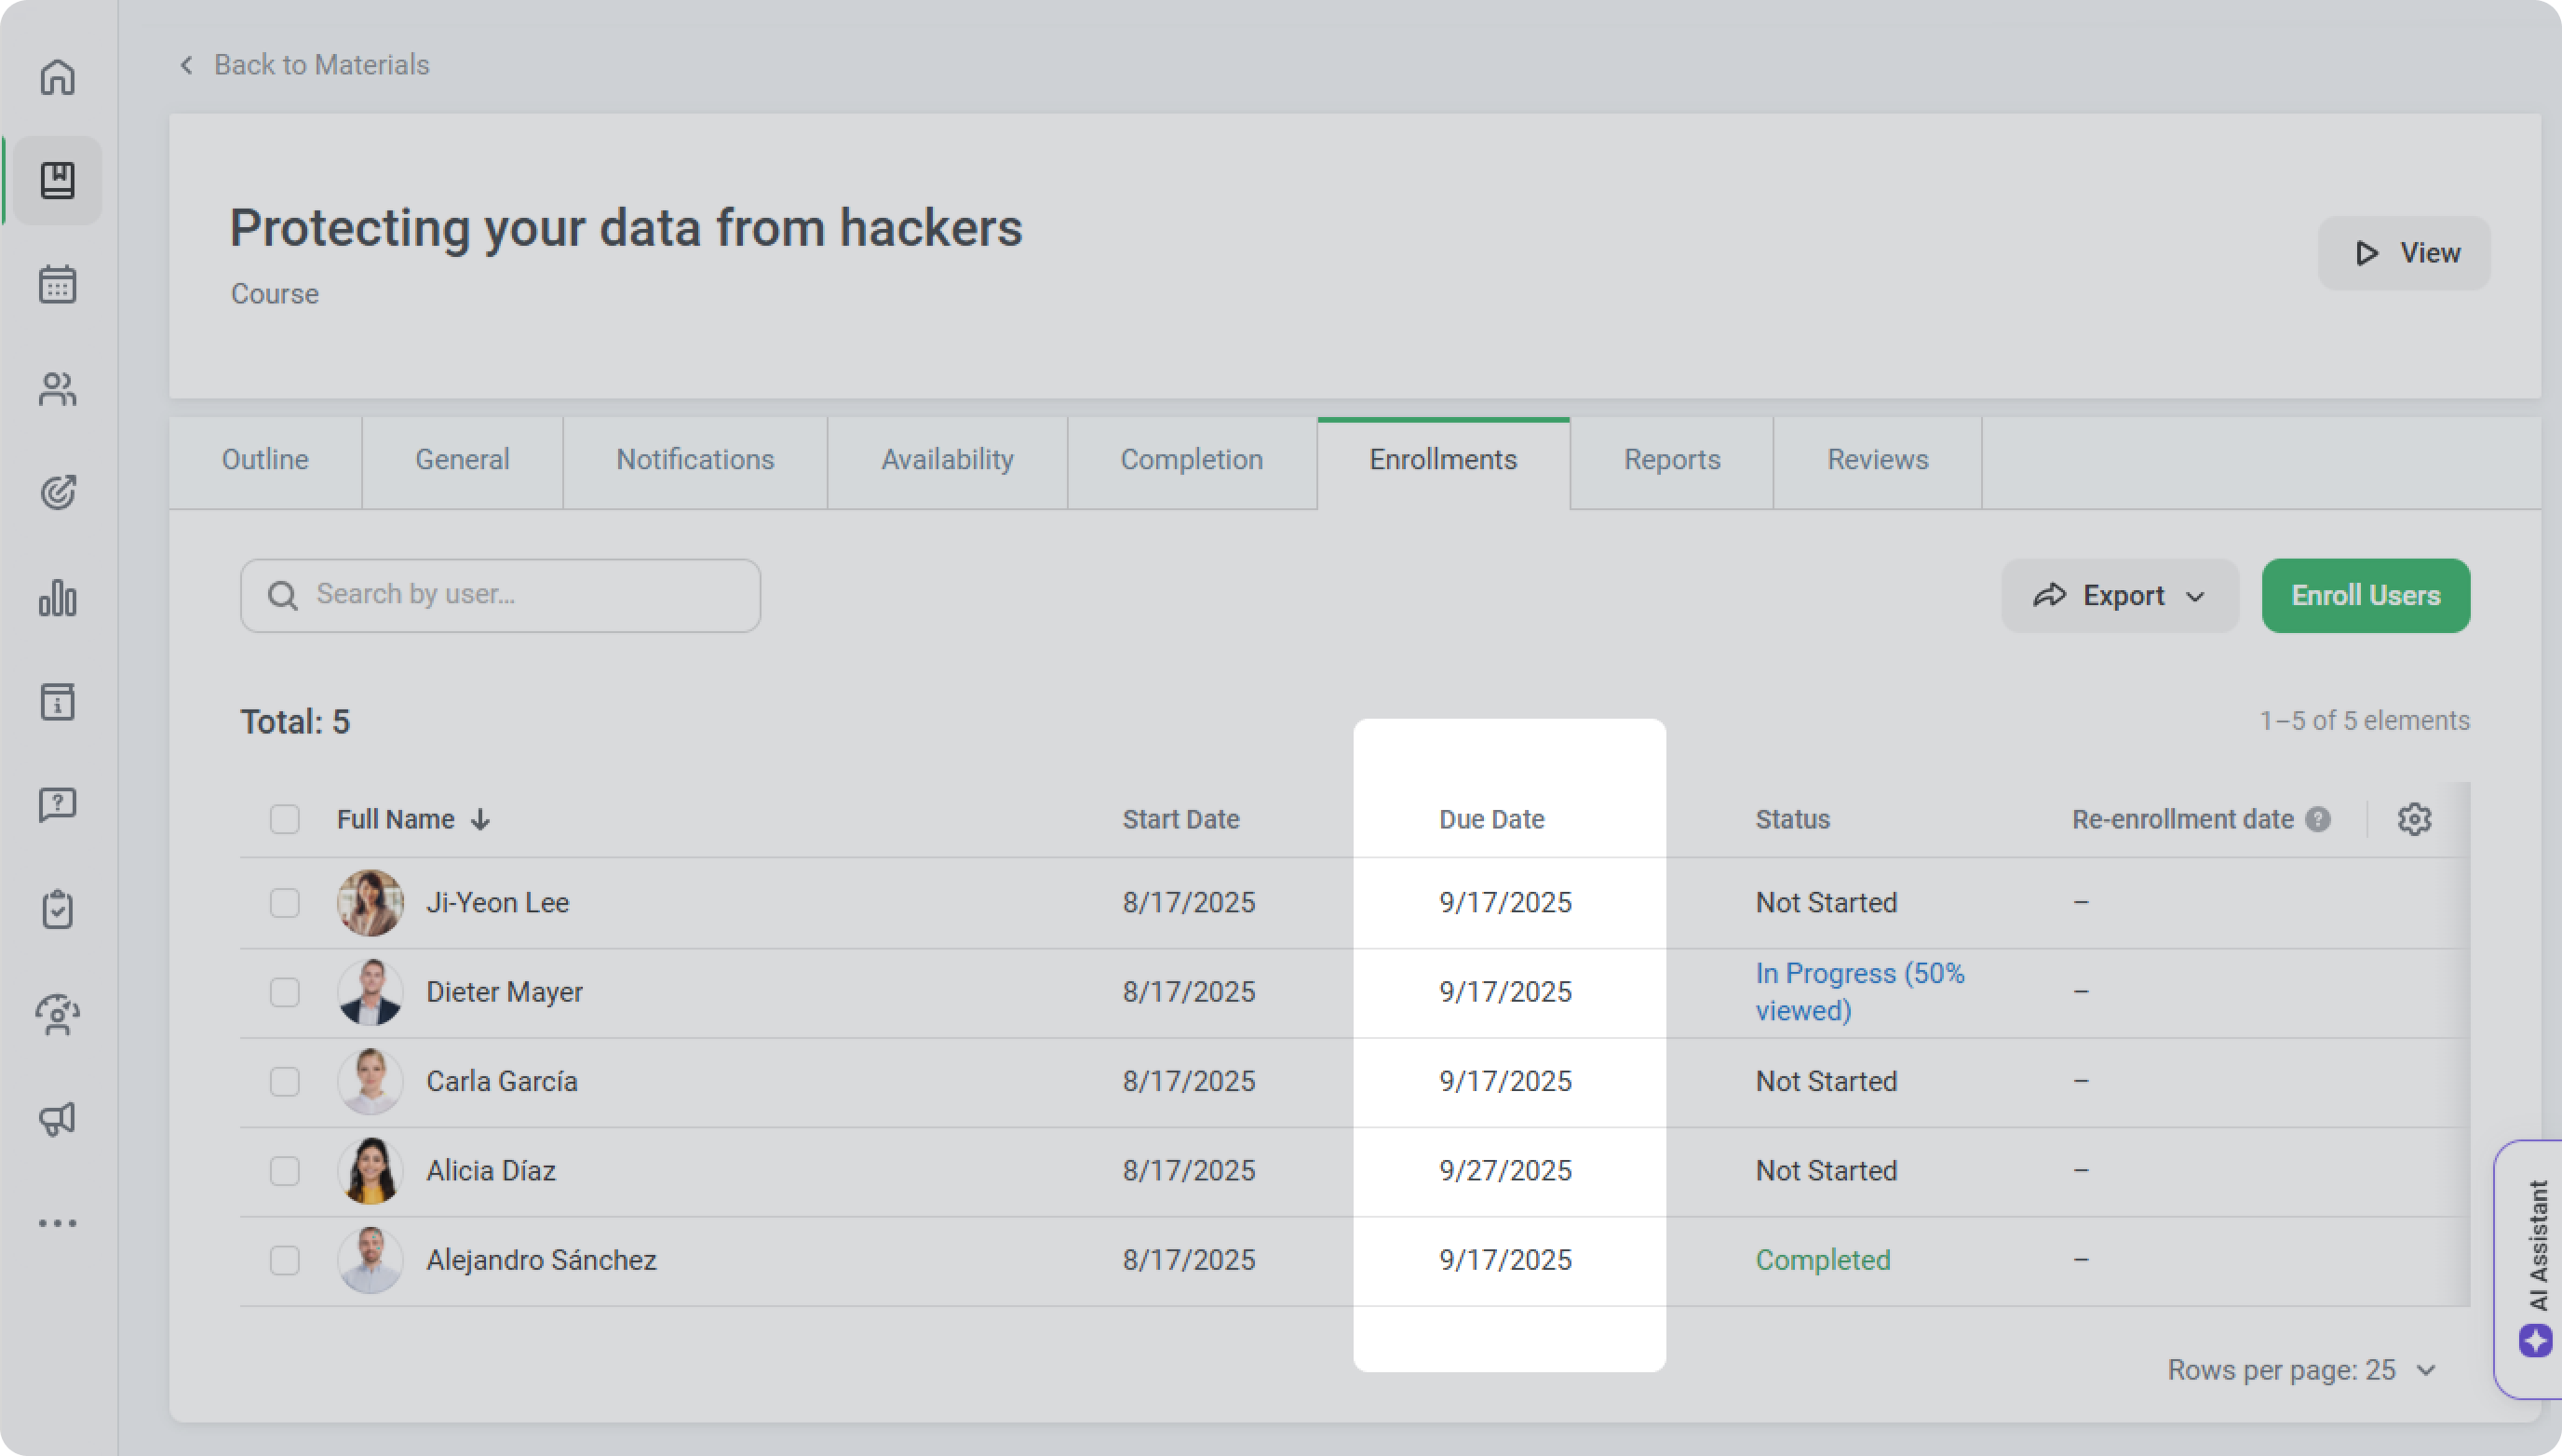Open the Home icon in sidebar

coord(57,77)
